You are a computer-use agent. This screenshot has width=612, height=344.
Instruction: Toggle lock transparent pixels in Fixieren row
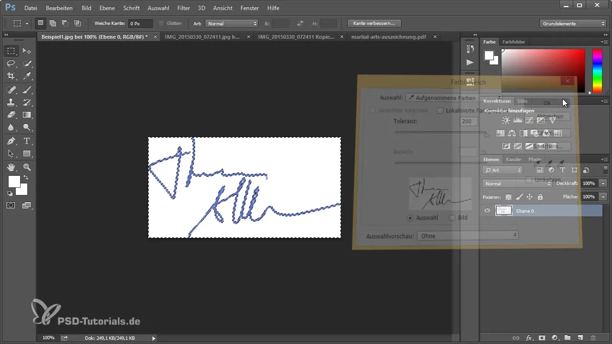tap(509, 196)
